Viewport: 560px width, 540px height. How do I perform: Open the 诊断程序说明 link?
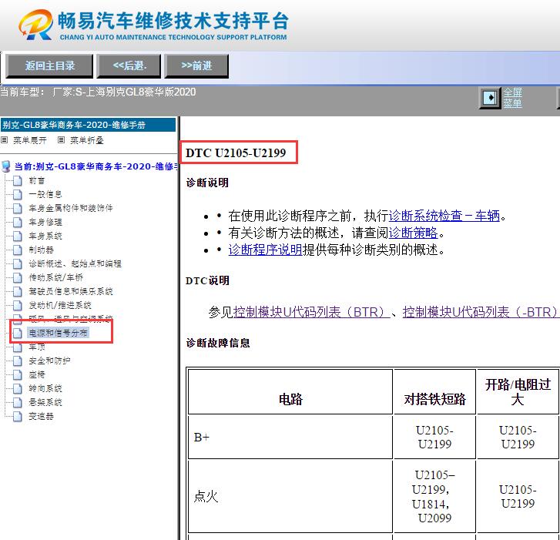tap(265, 250)
